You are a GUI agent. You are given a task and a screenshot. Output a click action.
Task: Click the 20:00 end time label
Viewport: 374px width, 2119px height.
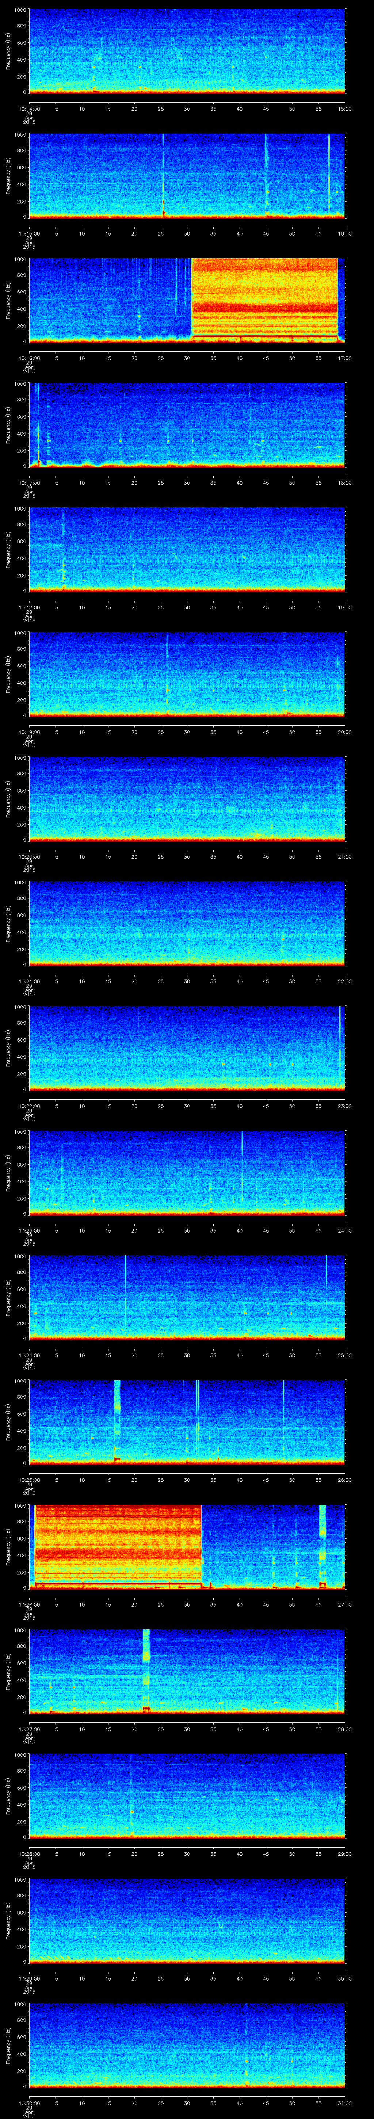click(344, 732)
